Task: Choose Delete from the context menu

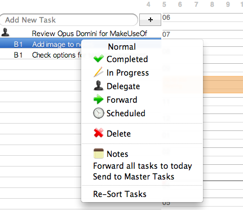Action: 118,134
